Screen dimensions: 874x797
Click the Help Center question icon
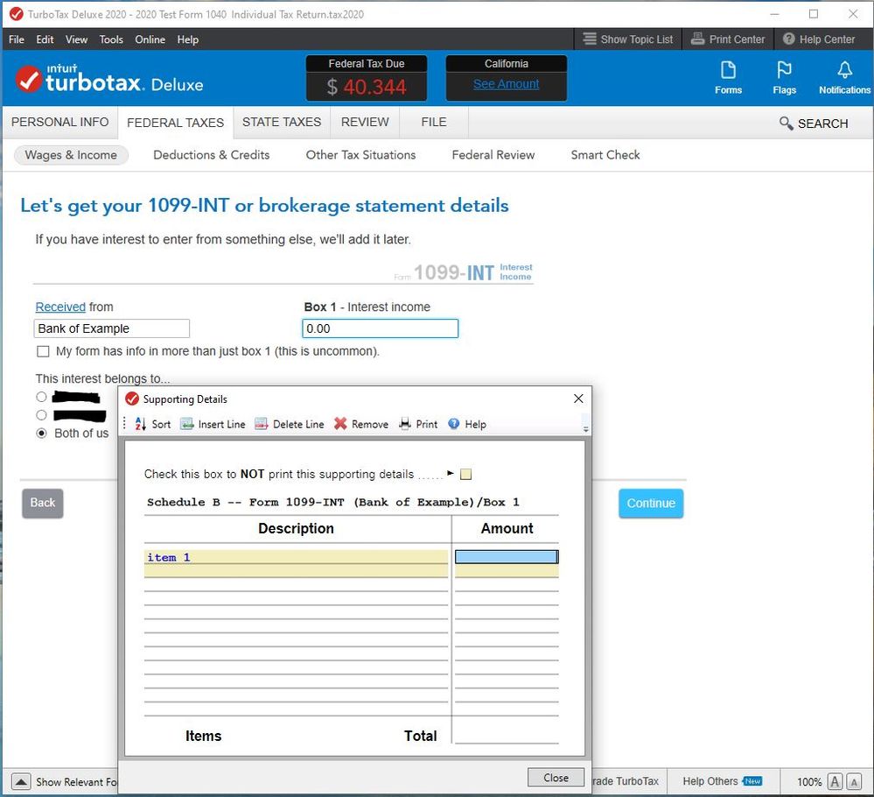click(x=789, y=39)
